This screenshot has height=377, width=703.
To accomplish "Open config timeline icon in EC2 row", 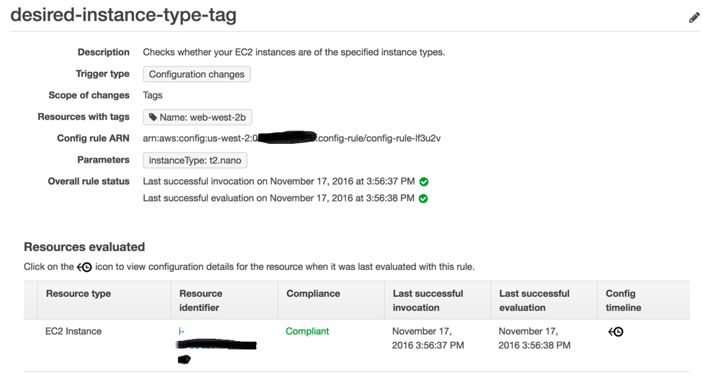I will click(x=616, y=332).
